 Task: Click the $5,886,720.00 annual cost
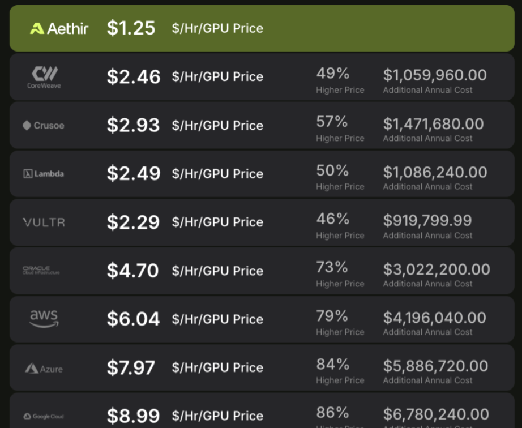(435, 366)
